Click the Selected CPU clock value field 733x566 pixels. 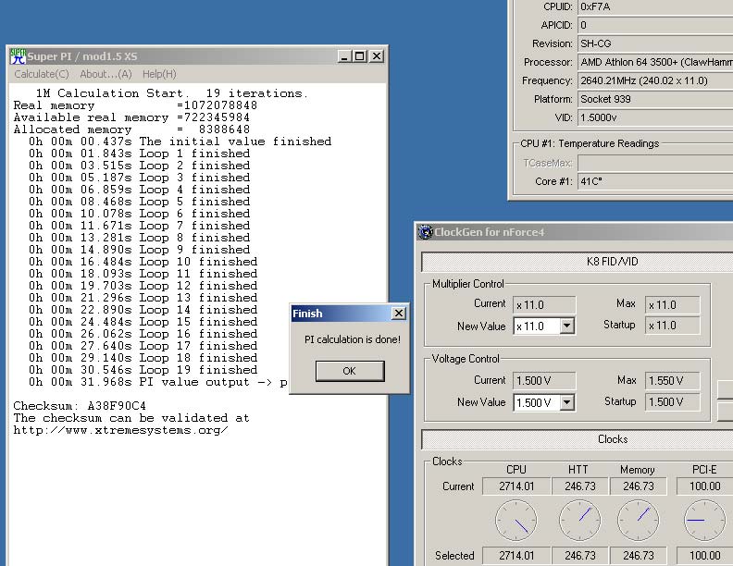[x=516, y=556]
